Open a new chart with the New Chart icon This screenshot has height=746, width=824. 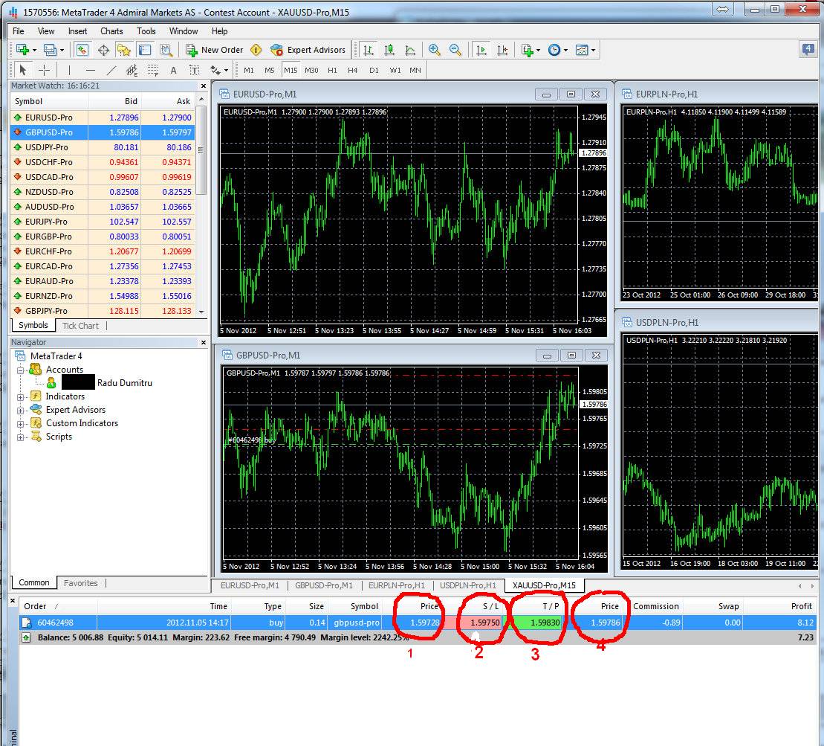click(22, 50)
